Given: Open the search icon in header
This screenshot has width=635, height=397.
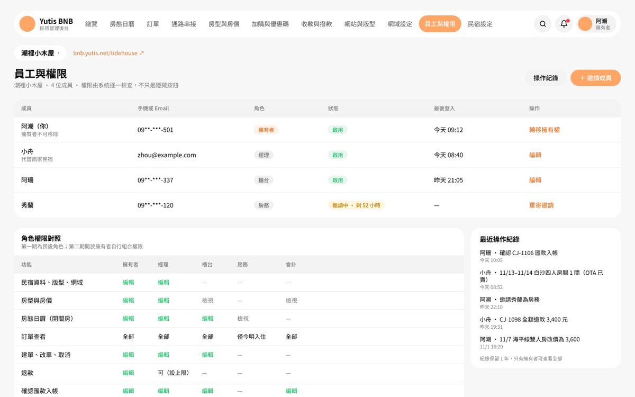Looking at the screenshot, I should (x=542, y=24).
